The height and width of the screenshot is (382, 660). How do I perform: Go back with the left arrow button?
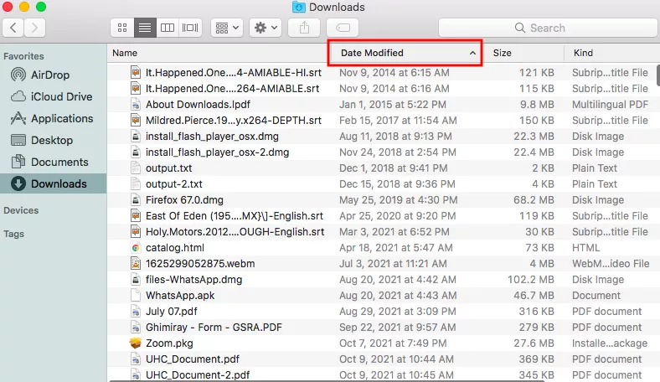13,28
